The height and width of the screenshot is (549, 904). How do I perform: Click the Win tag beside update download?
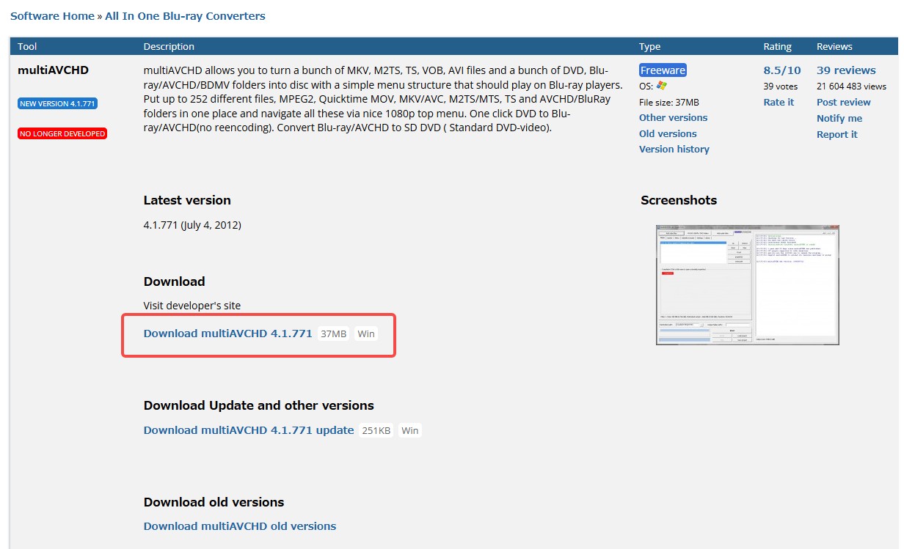[x=410, y=430]
